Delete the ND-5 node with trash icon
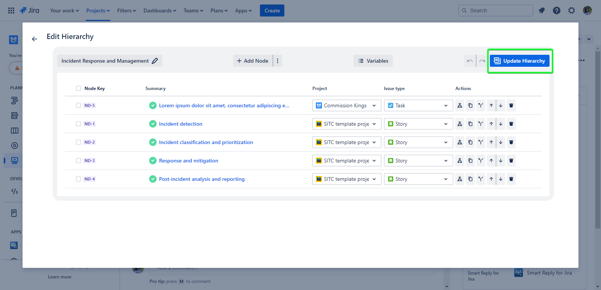The height and width of the screenshot is (290, 601). pos(511,105)
